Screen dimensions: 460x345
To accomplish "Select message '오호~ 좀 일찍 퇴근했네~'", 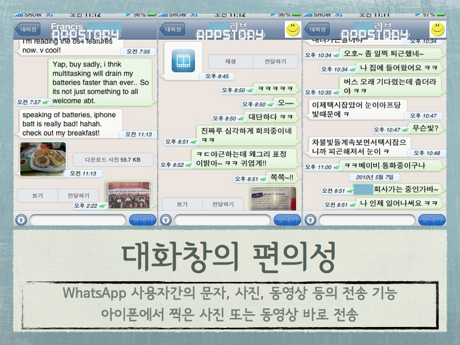I will tap(391, 54).
